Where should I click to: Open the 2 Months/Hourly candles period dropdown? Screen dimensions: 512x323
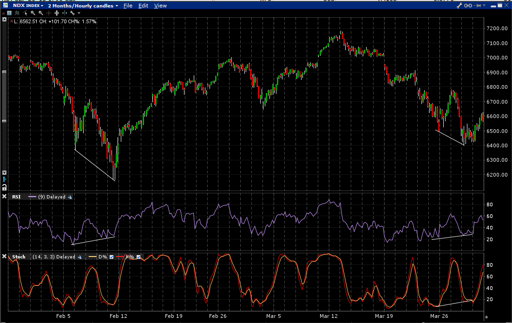click(83, 6)
